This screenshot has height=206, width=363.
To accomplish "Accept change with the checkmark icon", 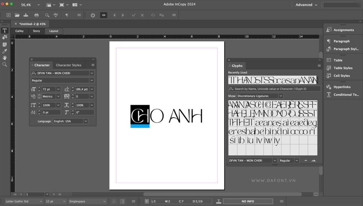I will pos(134,15).
